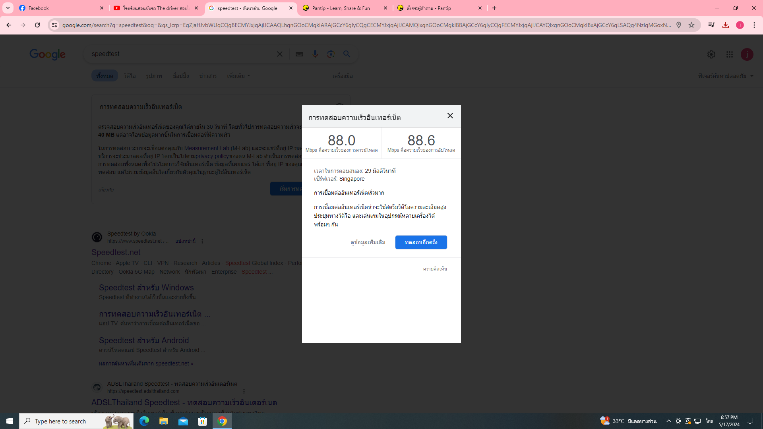Open Chrome downloads icon in toolbar
This screenshot has height=429, width=763.
[726, 25]
